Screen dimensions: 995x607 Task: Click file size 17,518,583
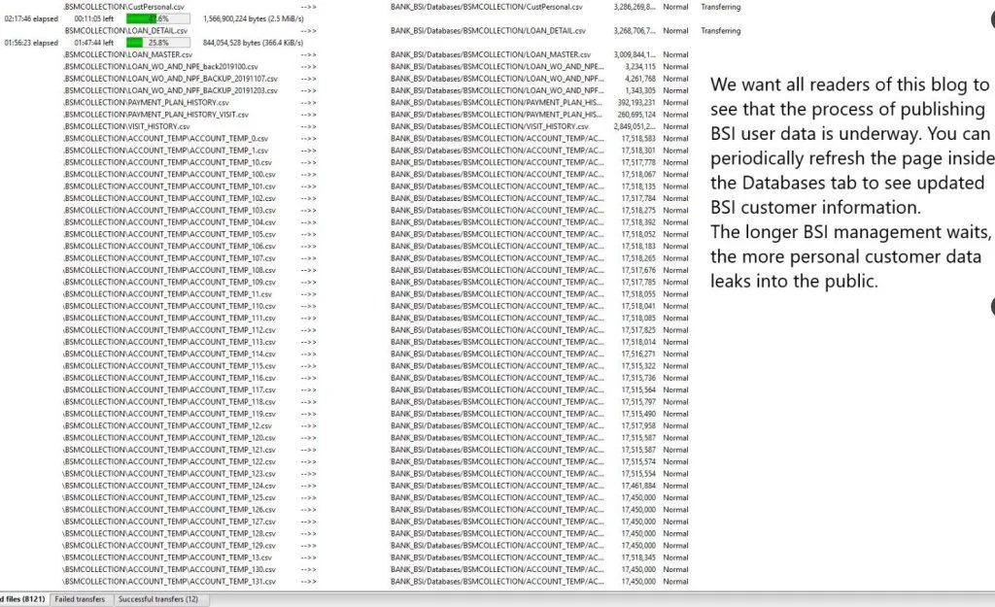point(638,138)
